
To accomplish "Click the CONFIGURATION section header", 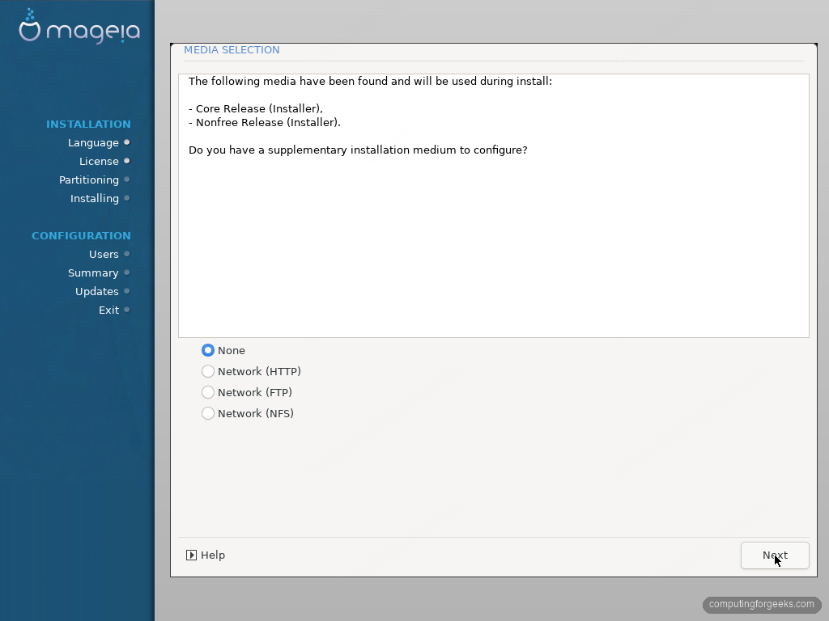I will 82,235.
